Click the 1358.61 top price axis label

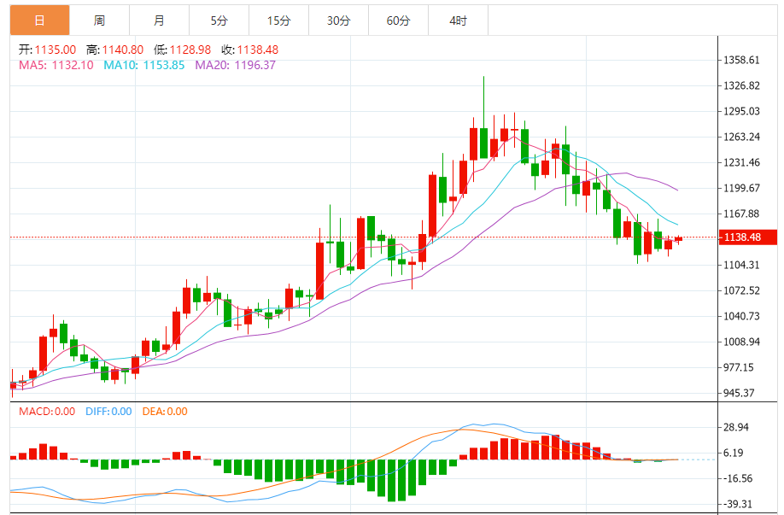[x=741, y=61]
